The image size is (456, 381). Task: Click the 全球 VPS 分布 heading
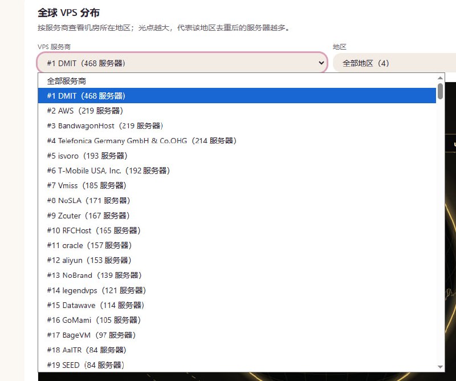68,13
